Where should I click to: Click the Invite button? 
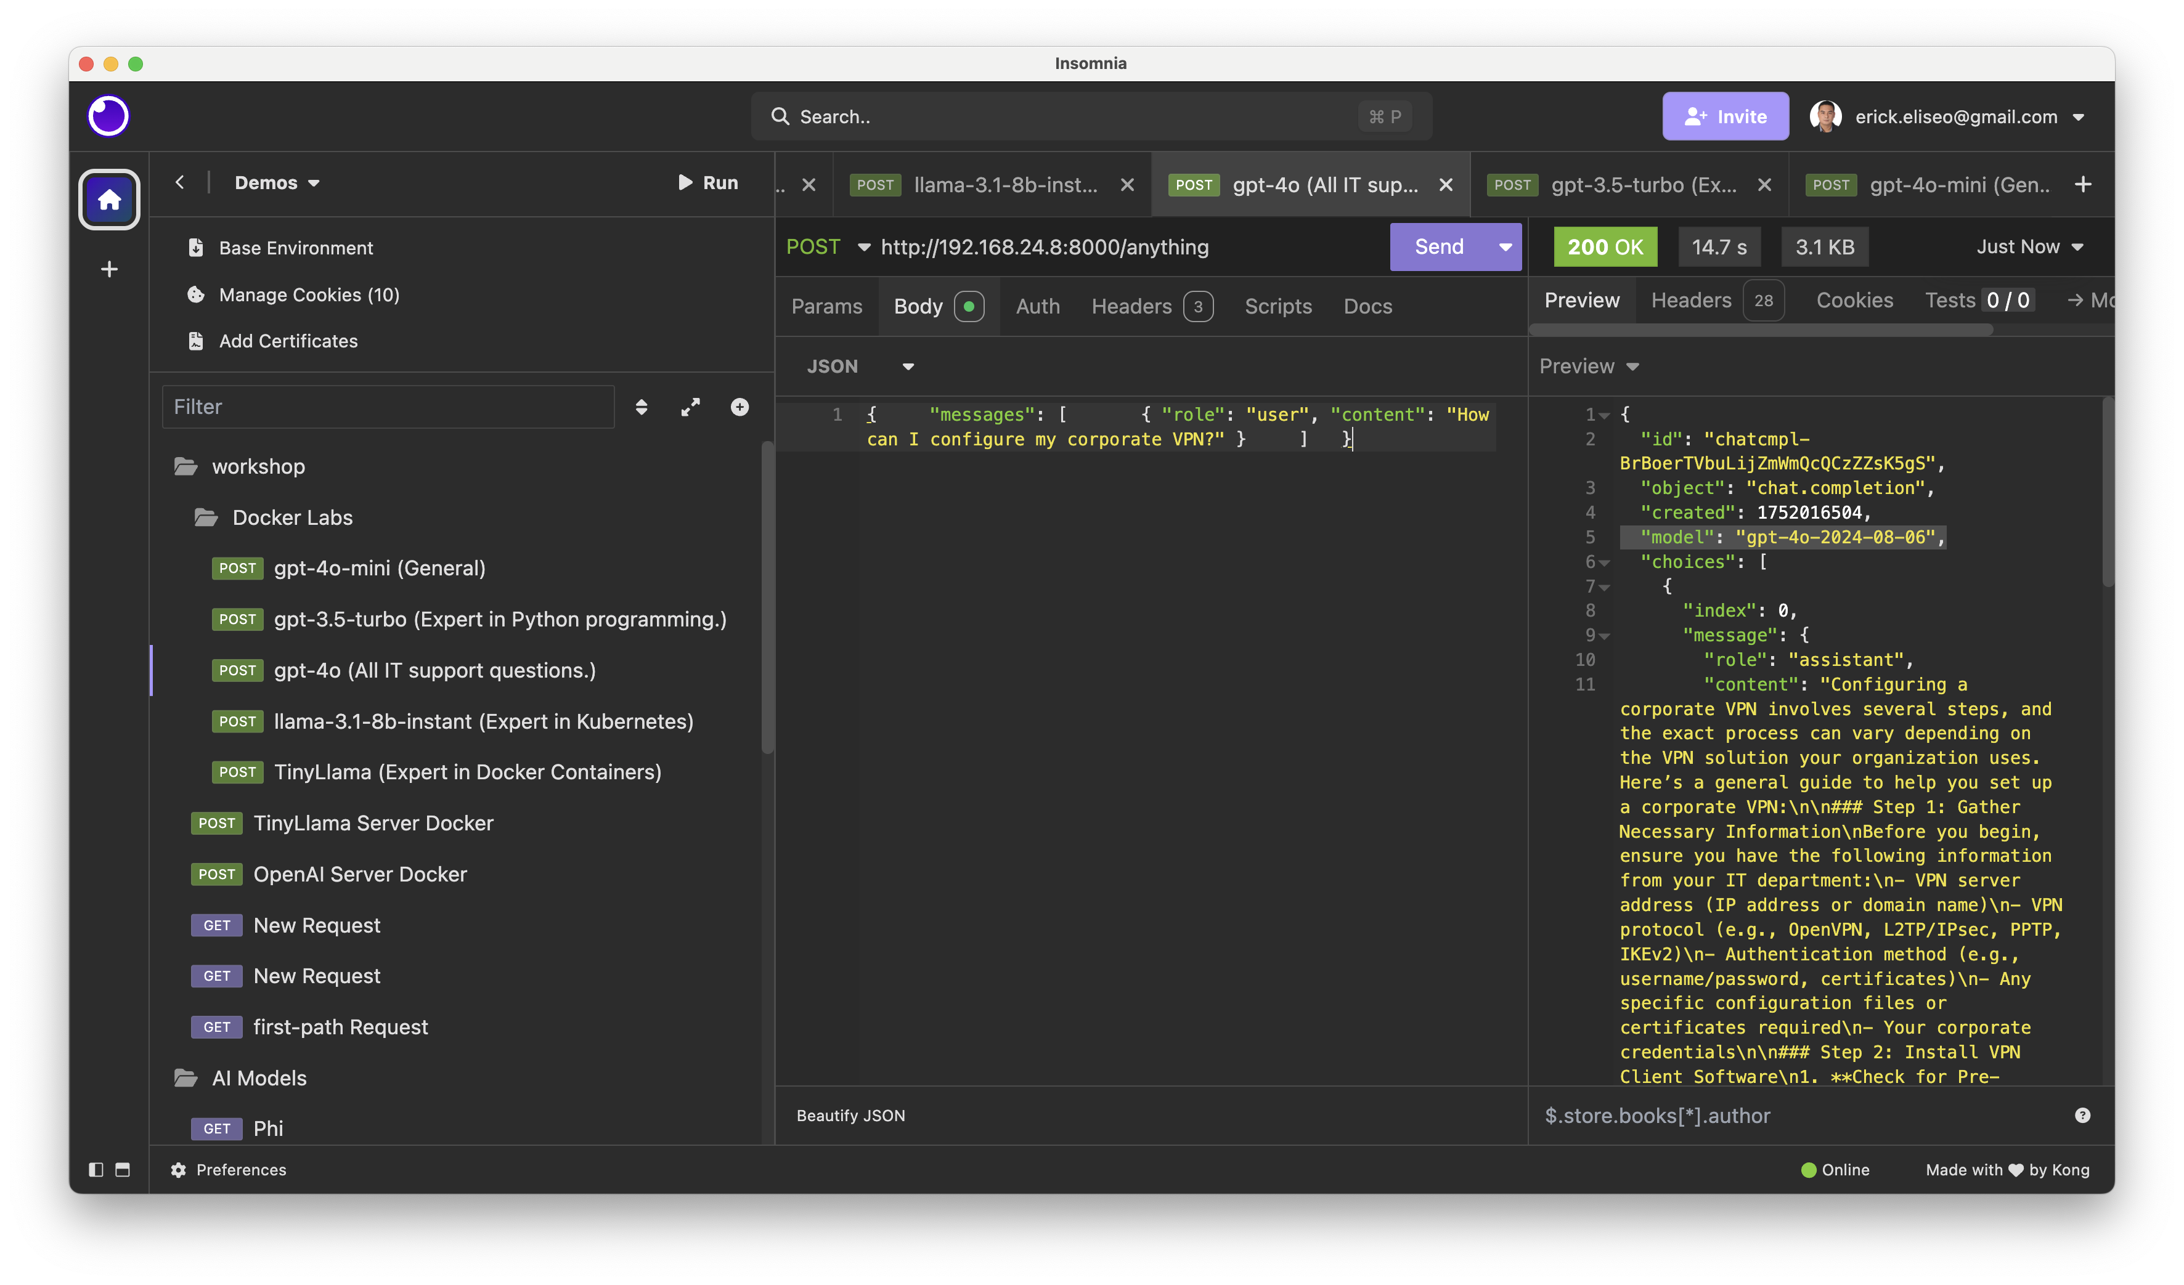(1725, 116)
